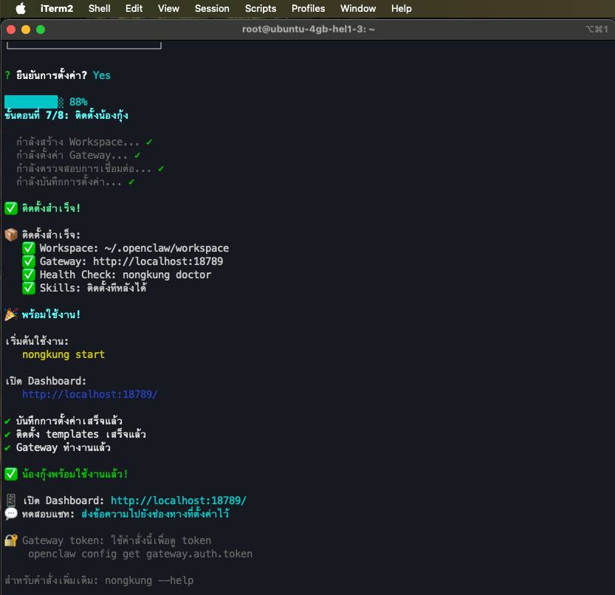615x595 pixels.
Task: Click the checkmark box next to Workspace
Action: pyautogui.click(x=29, y=248)
